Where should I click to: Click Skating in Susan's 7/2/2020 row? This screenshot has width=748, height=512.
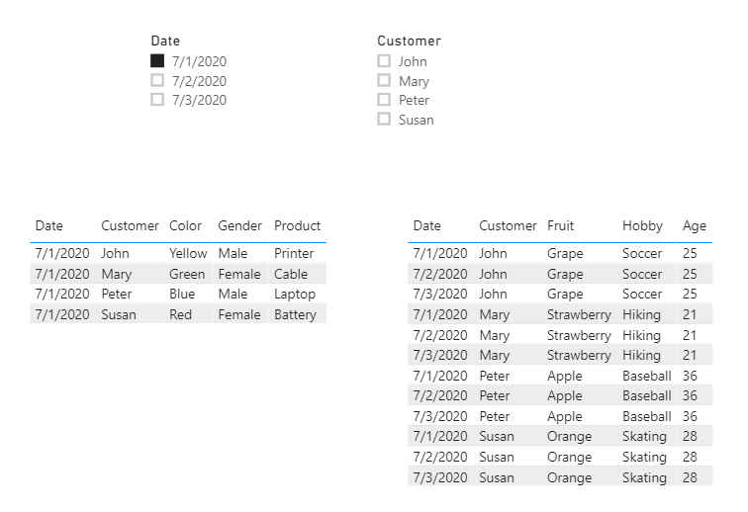(644, 457)
